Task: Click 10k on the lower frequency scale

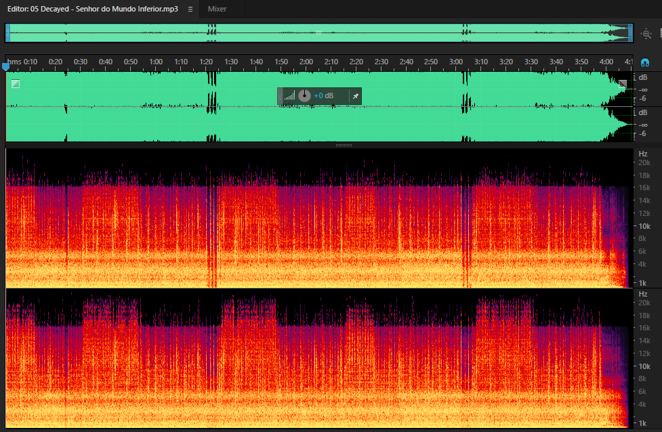Action: click(x=644, y=366)
